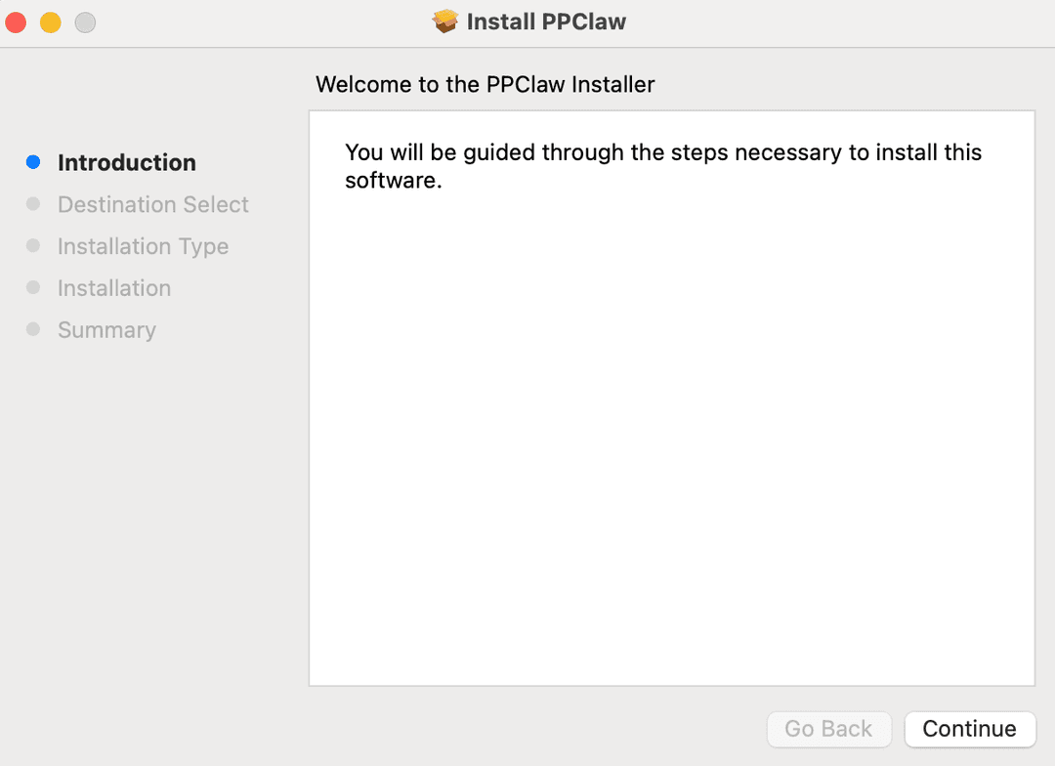Click the Install PPClaw window title
Viewport: 1055px width, 766px height.
click(x=547, y=21)
